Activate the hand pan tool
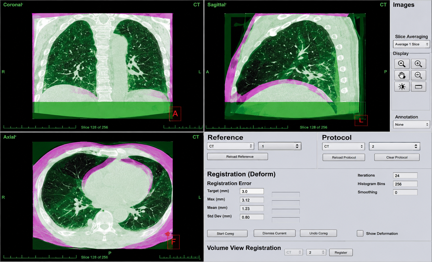 402,75
